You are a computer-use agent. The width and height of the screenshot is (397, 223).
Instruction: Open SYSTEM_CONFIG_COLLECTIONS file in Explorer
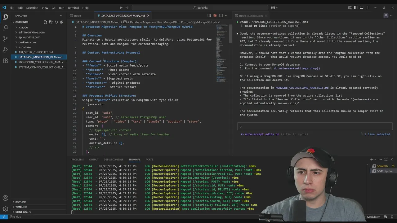coord(39,67)
